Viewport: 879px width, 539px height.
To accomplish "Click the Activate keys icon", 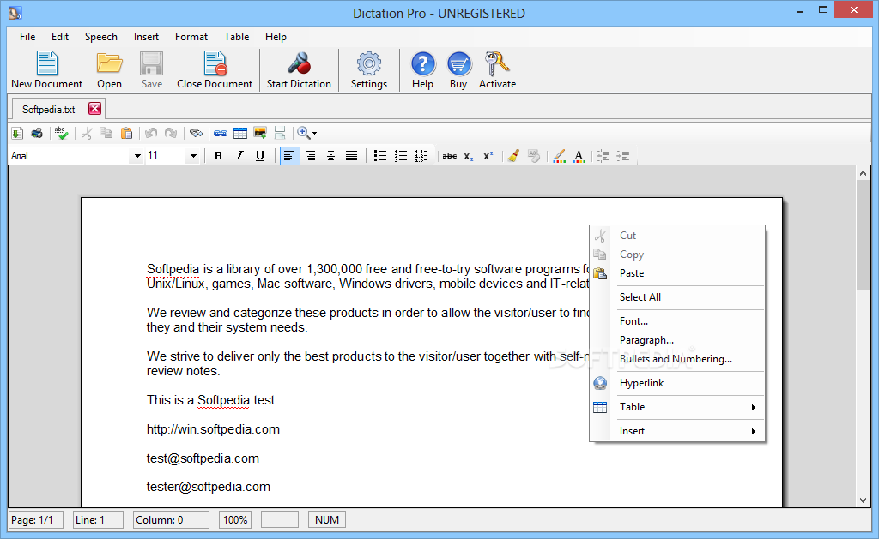I will (497, 70).
